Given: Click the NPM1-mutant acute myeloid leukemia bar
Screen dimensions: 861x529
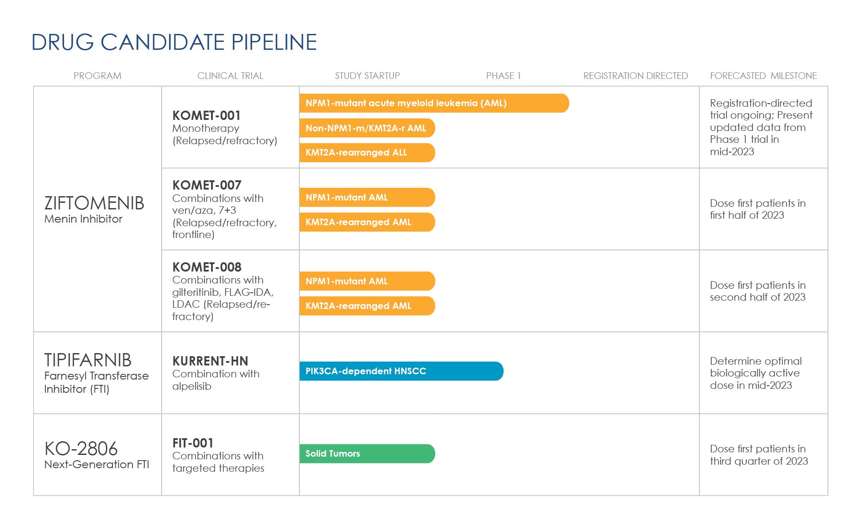Looking at the screenshot, I should [434, 103].
